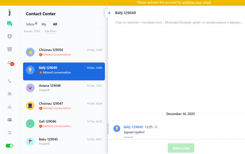Open the team icon with red badge

[10, 63]
